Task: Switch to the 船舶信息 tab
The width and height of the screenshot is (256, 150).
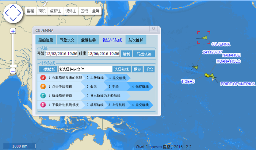Action: tap(46, 40)
